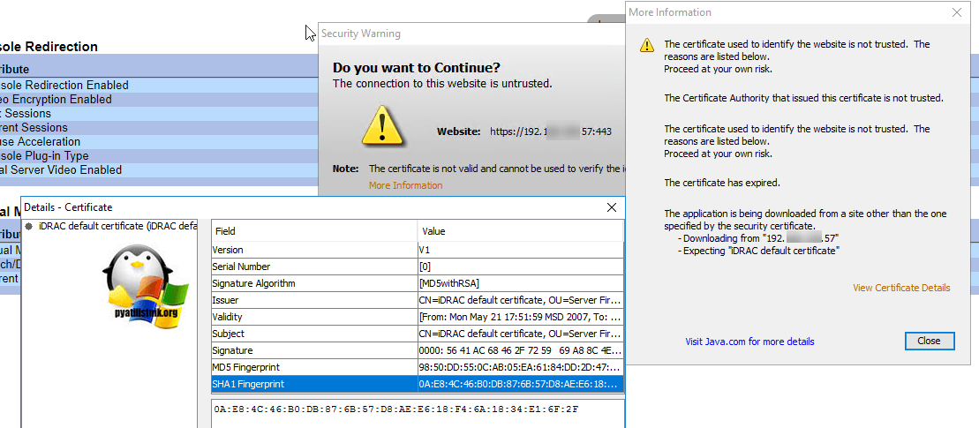Select the Issuer row in certificate table
Screen dimensions: 979x428
[313, 300]
